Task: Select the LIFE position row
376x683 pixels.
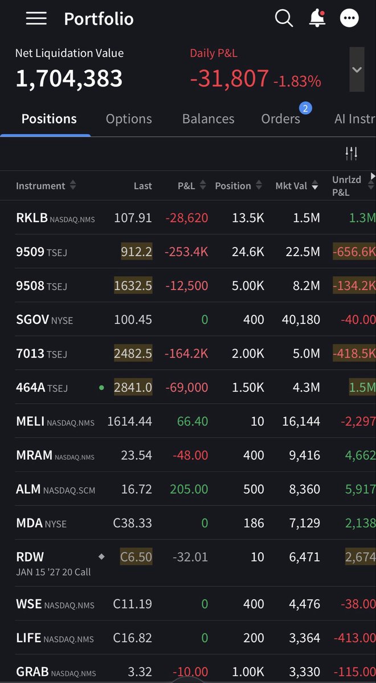Action: [x=188, y=638]
